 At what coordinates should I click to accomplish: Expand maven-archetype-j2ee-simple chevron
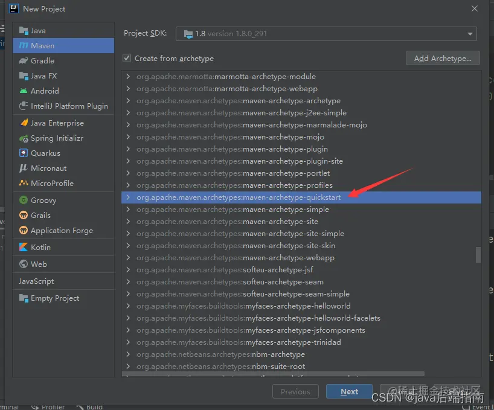click(x=128, y=112)
